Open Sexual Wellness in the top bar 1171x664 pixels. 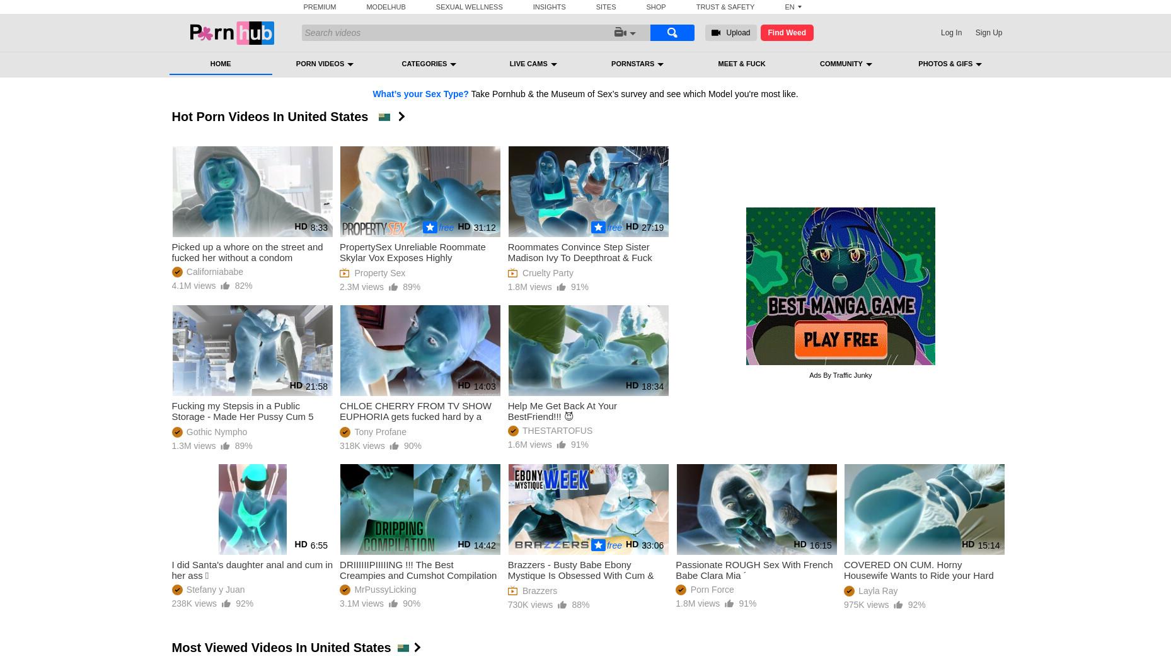click(x=469, y=7)
